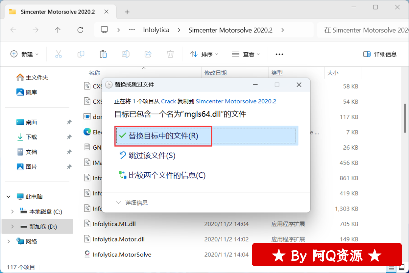Image resolution: width=409 pixels, height=273 pixels.
Task: Close the replace or skip files dialog
Action: pos(299,85)
